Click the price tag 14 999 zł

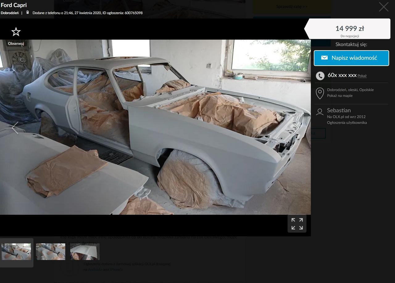coord(350,28)
